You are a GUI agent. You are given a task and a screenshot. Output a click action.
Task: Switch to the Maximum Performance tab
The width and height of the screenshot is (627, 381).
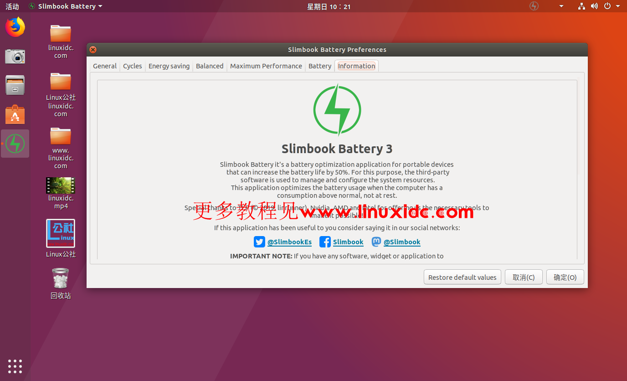point(266,66)
